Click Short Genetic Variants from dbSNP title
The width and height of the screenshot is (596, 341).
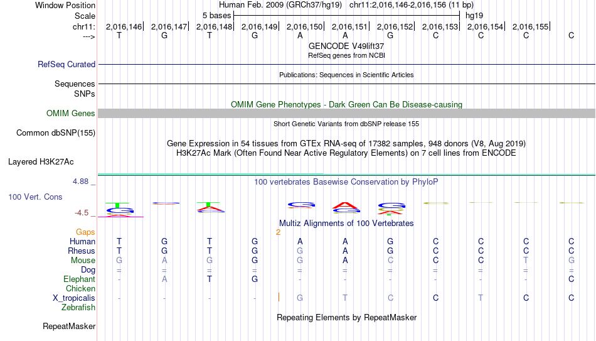pos(346,124)
